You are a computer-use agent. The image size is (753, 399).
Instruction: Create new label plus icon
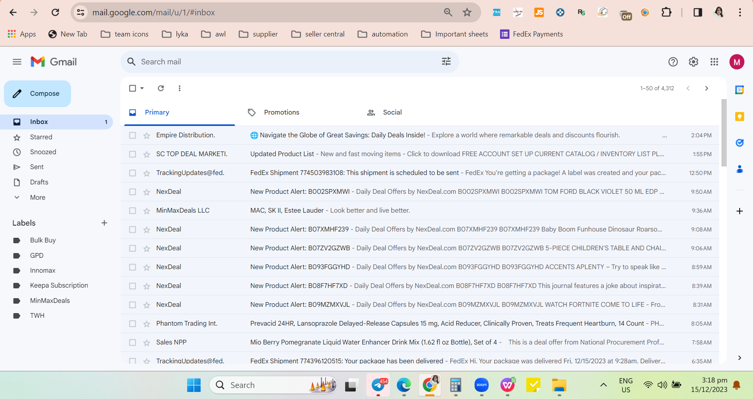(x=104, y=223)
